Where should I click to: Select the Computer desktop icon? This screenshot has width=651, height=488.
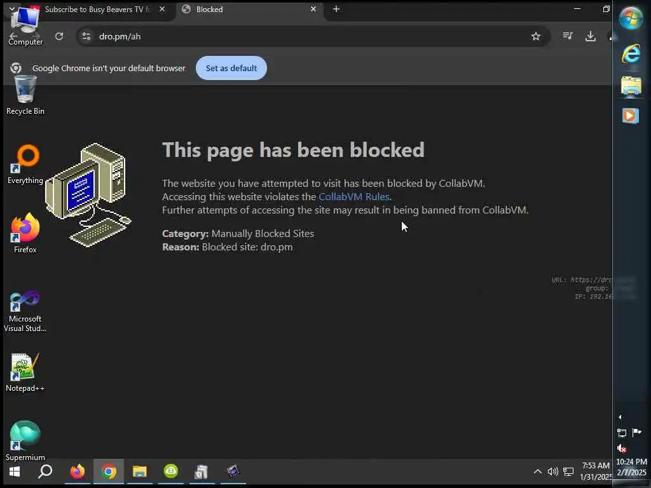point(25,27)
